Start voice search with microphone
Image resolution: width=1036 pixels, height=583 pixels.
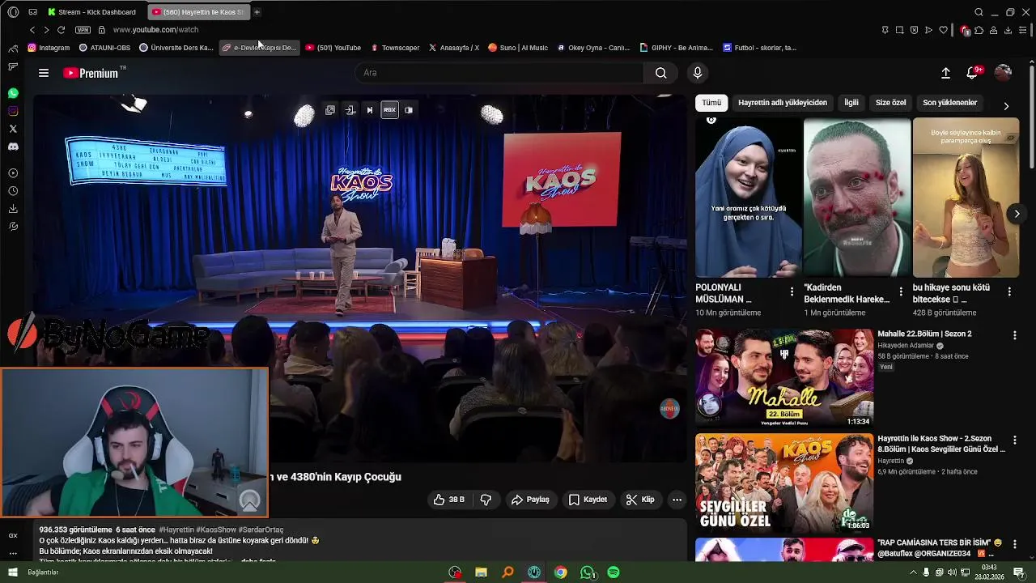[698, 73]
